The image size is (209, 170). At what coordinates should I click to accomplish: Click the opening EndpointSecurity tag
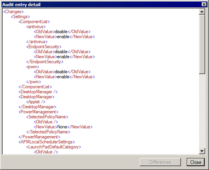tap(44, 47)
